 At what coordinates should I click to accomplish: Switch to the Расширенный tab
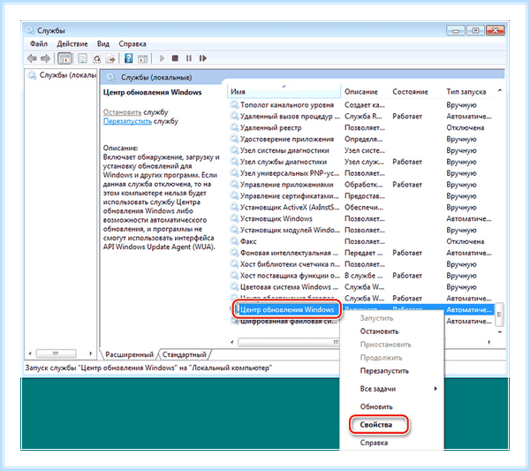tap(129, 354)
